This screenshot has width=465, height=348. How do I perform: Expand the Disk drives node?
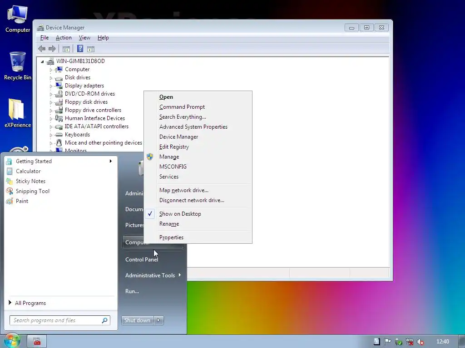(51, 78)
